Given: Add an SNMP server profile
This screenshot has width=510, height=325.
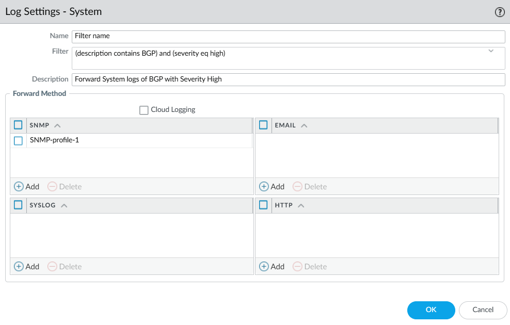Looking at the screenshot, I should pos(26,186).
